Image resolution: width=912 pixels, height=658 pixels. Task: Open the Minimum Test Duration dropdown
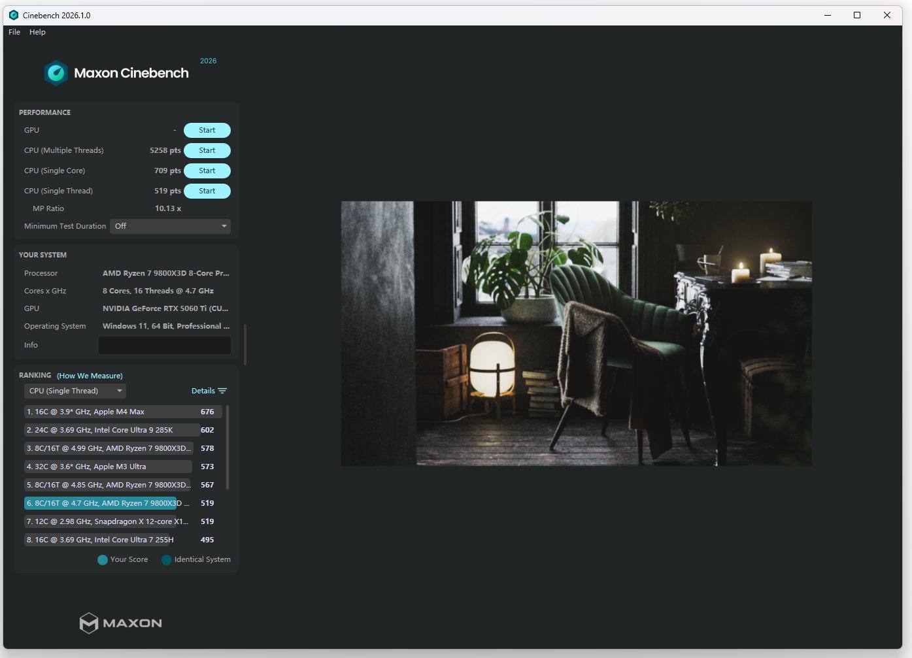(x=170, y=226)
